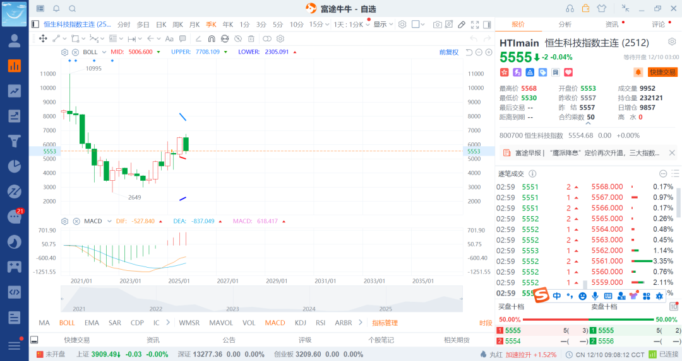Open the 富途早报 news headline link
Viewport: 682px width, 361px height.
587,152
